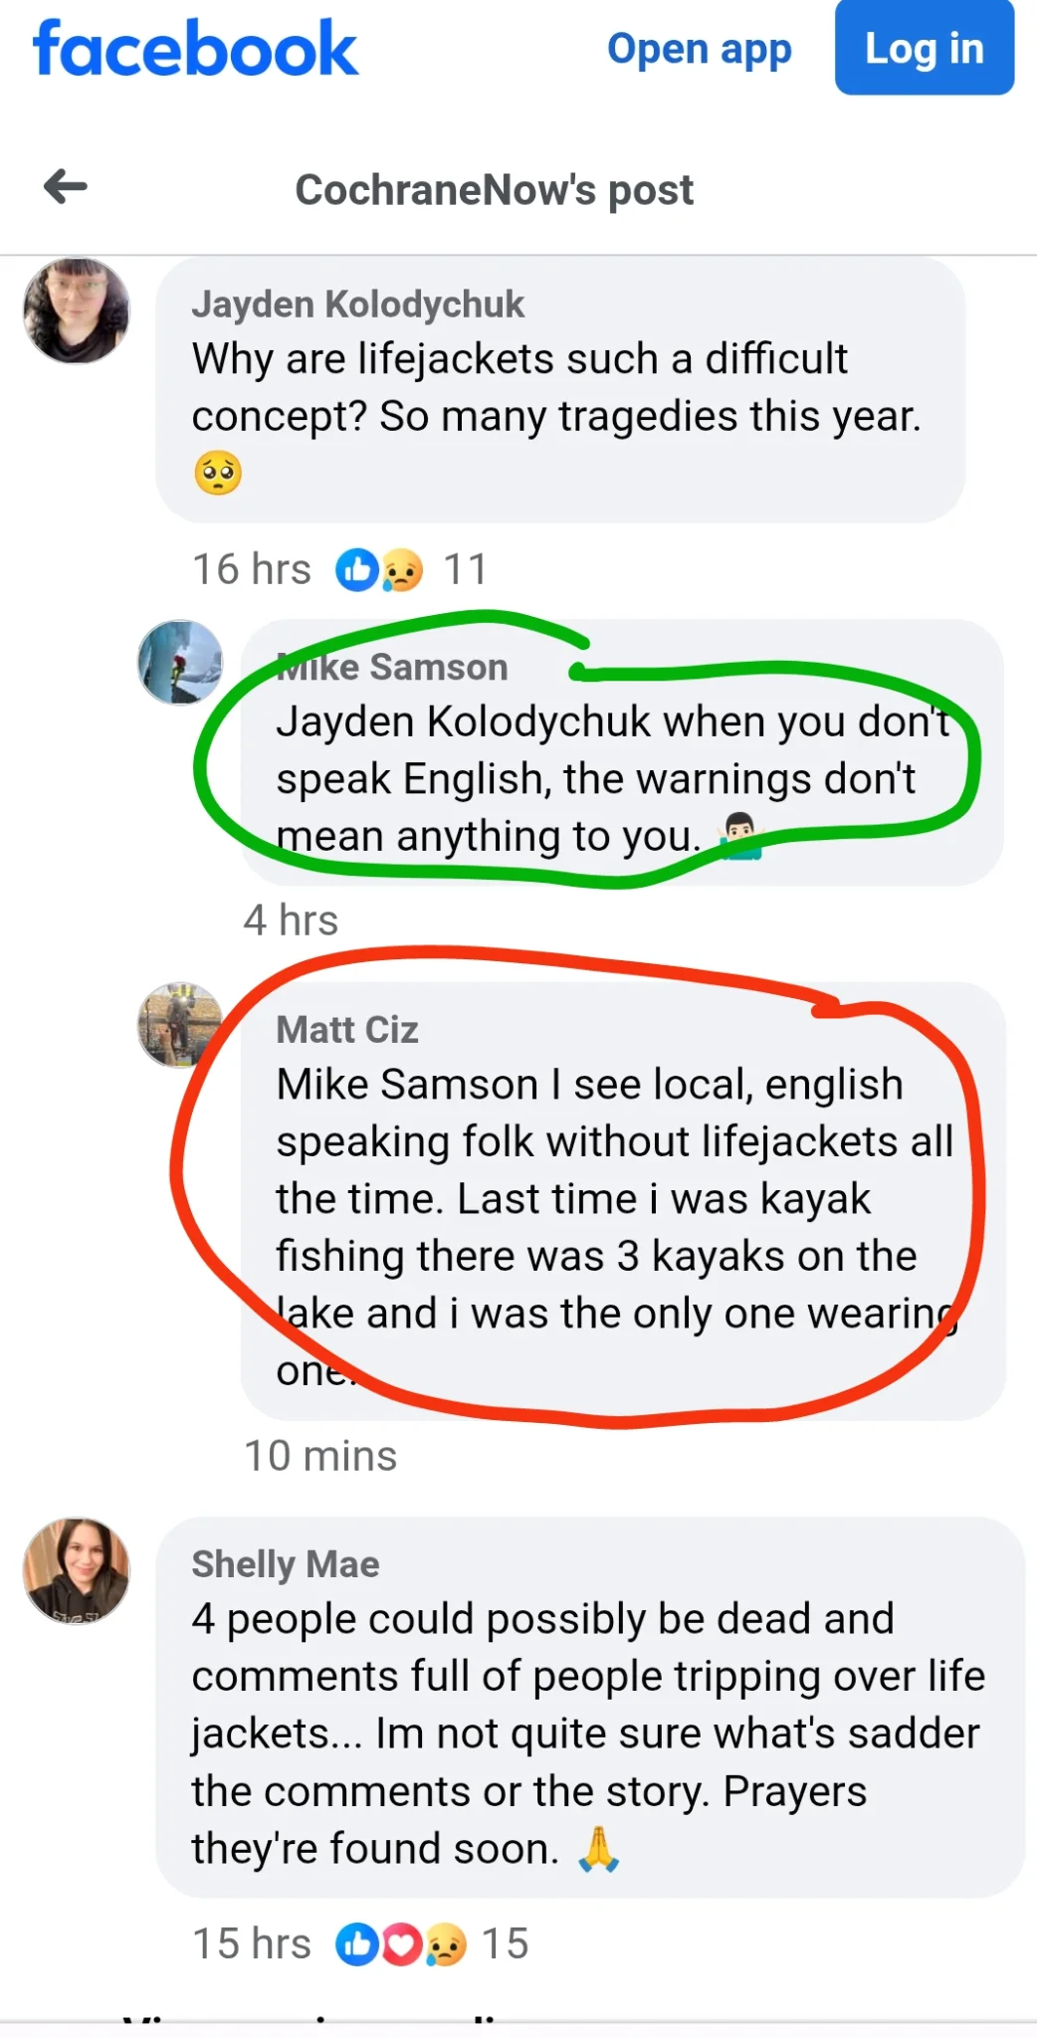Click the like reaction icon on Shelly Mae's comment
The height and width of the screenshot is (2038, 1037).
pyautogui.click(x=356, y=1943)
